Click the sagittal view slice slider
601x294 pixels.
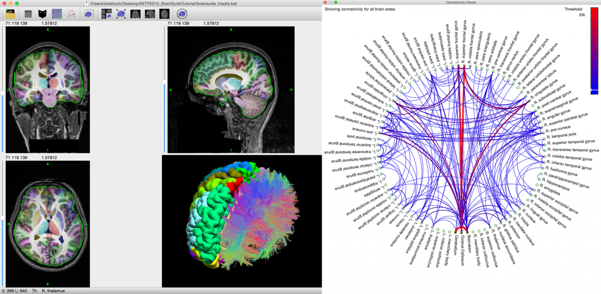pyautogui.click(x=164, y=82)
